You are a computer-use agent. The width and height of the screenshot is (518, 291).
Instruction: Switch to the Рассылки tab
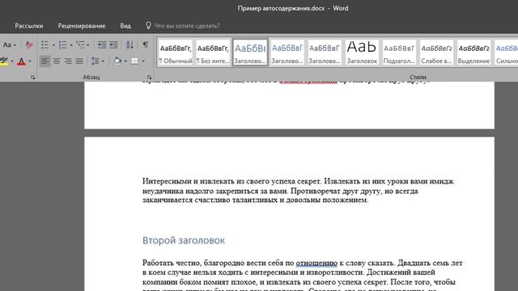[x=29, y=26]
